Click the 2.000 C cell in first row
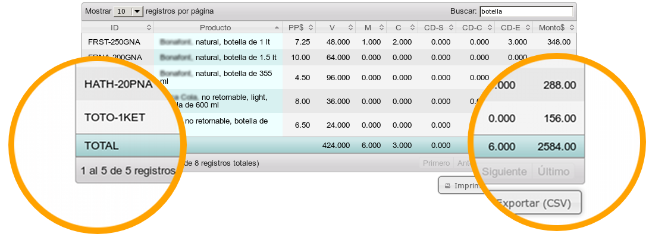649x237 pixels. click(x=402, y=42)
